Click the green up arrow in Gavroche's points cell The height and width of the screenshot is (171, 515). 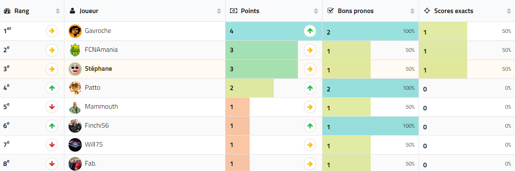point(310,31)
